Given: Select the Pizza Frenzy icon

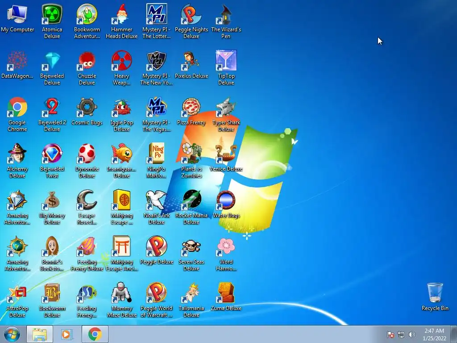Looking at the screenshot, I should click(191, 107).
